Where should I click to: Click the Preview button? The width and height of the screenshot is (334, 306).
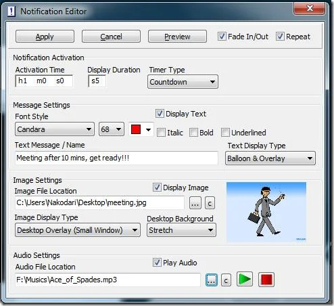[x=177, y=37]
